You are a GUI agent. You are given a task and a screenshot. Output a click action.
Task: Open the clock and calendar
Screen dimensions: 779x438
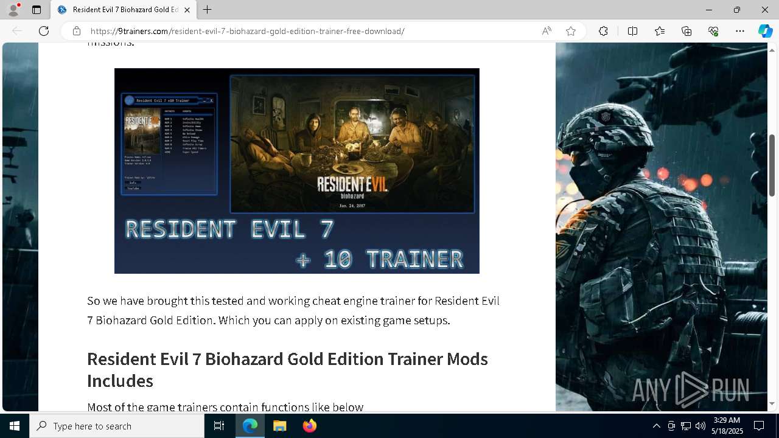pos(728,426)
